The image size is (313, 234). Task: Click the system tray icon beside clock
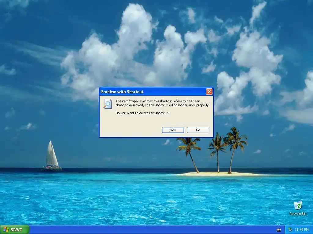click(x=290, y=230)
